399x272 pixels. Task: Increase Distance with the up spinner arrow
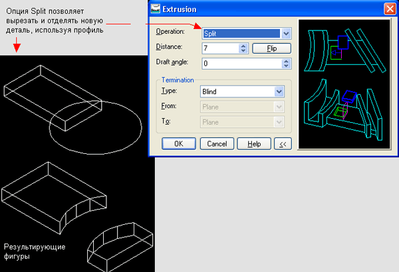point(243,46)
